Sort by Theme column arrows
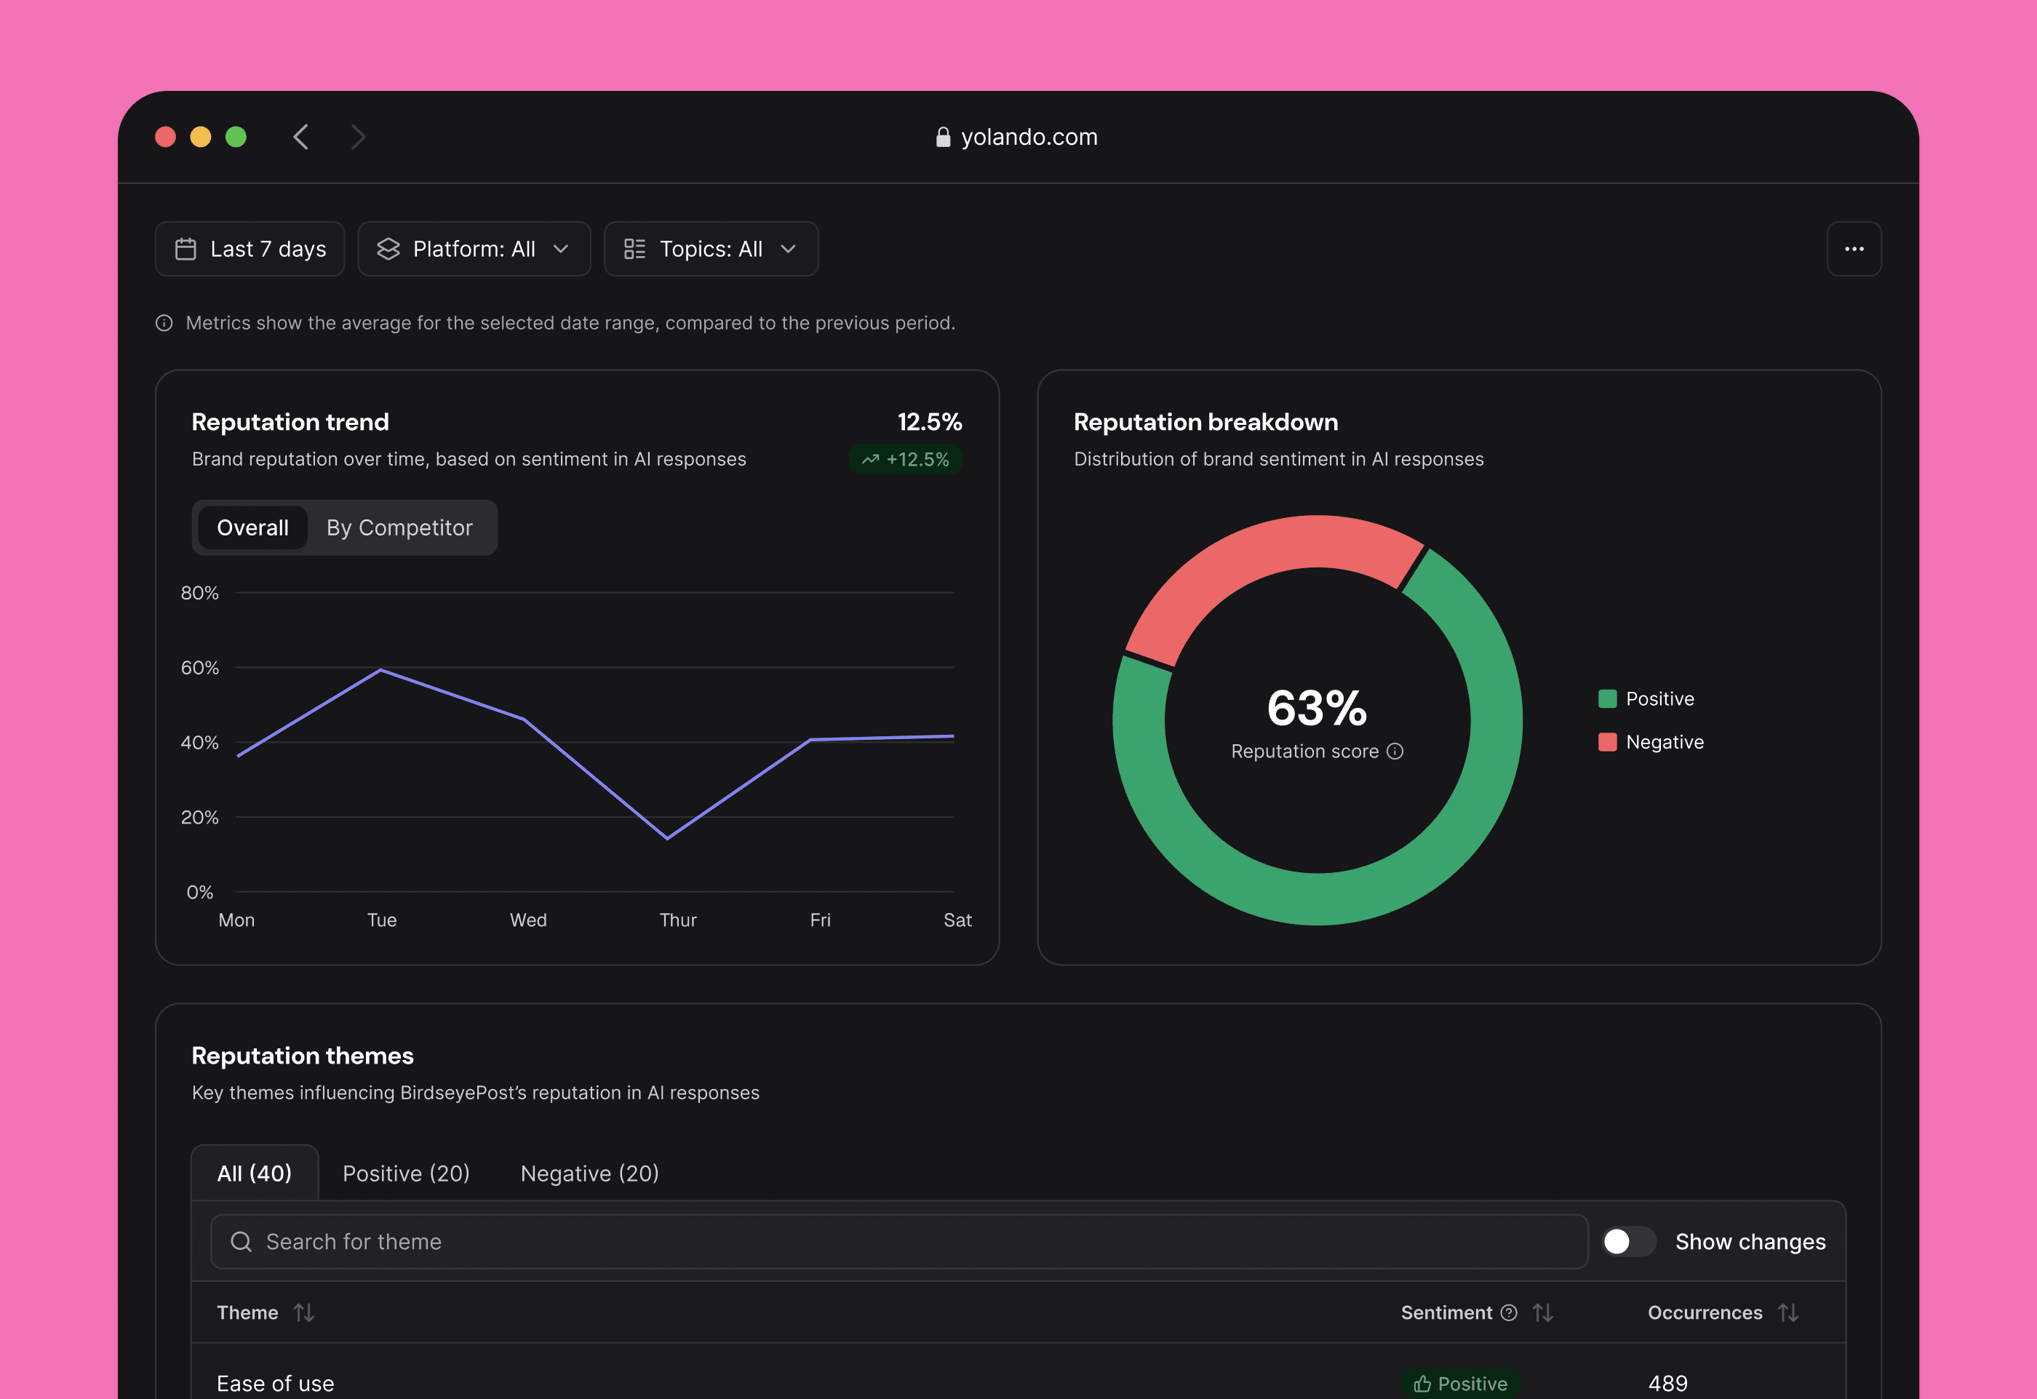The height and width of the screenshot is (1399, 2037). coord(303,1312)
